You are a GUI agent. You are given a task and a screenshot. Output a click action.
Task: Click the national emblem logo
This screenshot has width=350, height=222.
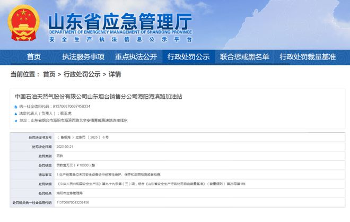pyautogui.click(x=24, y=23)
